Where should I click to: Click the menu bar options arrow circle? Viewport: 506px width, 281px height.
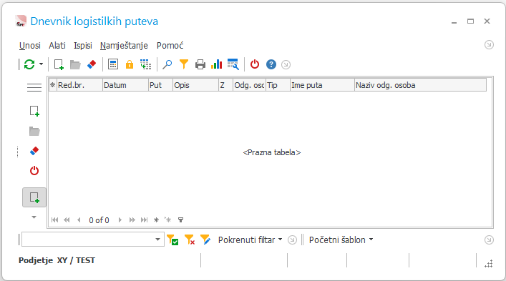pos(489,45)
